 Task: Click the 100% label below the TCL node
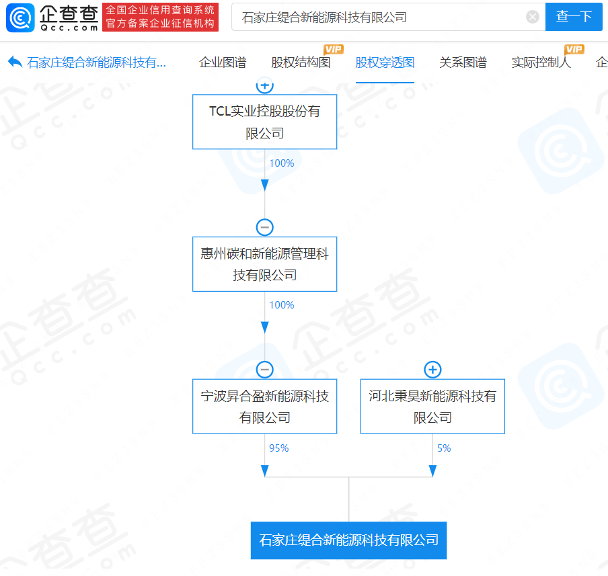click(282, 163)
